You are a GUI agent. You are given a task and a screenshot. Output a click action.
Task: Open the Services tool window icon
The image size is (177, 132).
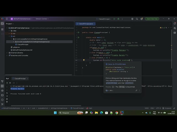(2, 90)
